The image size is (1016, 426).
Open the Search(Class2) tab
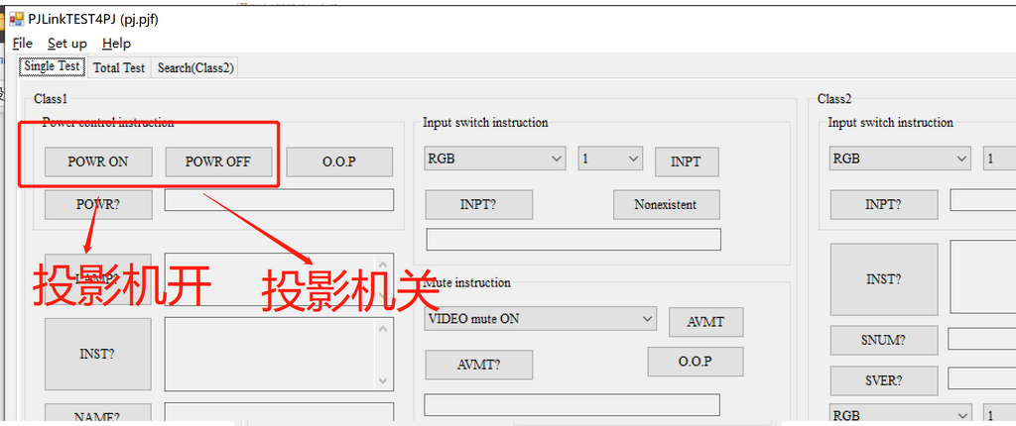[x=195, y=68]
